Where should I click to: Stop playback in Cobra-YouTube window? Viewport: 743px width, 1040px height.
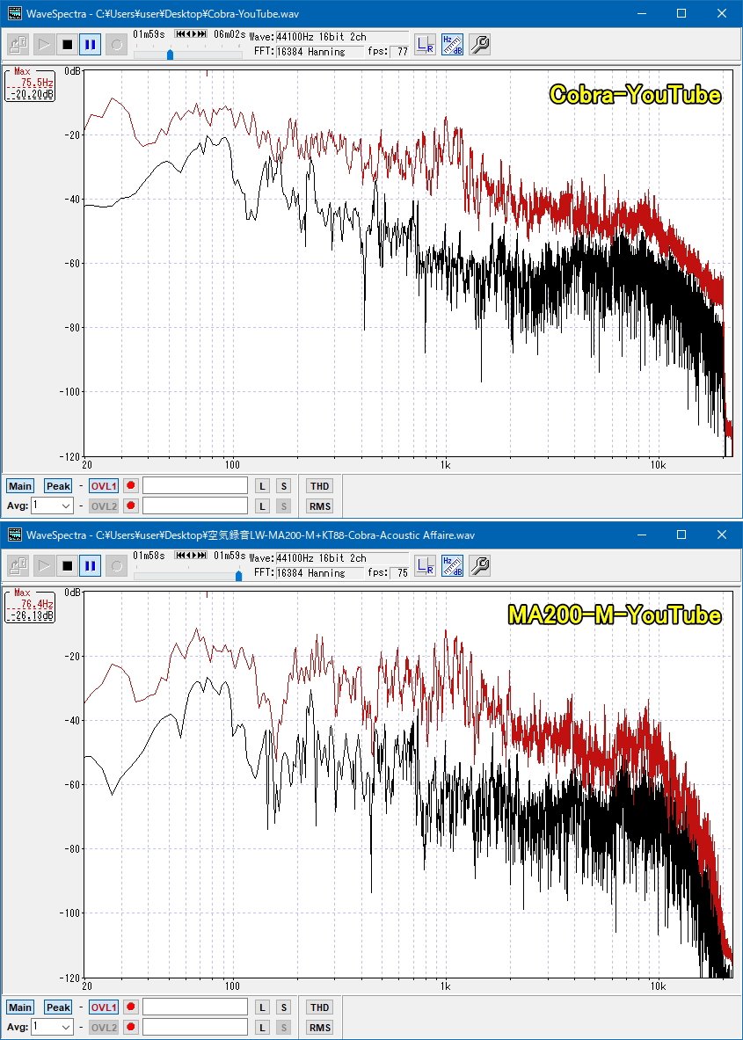pos(67,45)
